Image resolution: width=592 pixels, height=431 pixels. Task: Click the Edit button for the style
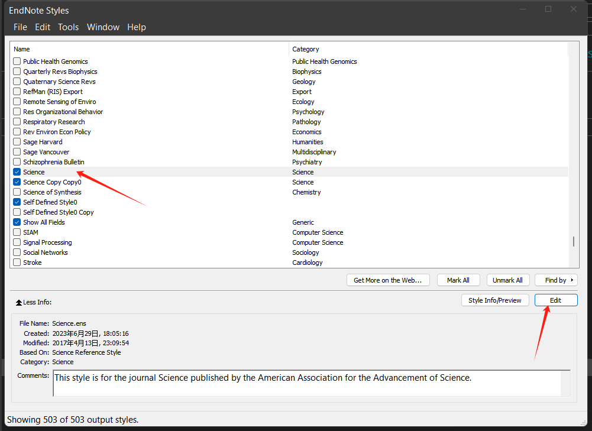(x=556, y=300)
